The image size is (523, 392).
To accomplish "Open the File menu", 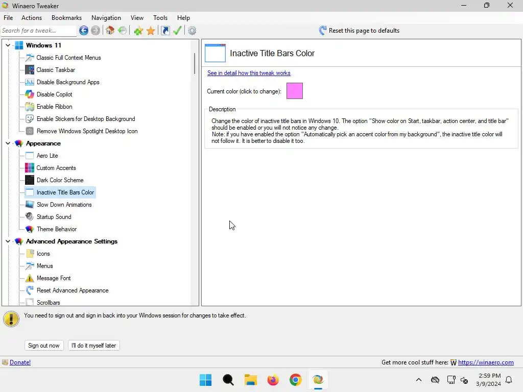I will [8, 18].
